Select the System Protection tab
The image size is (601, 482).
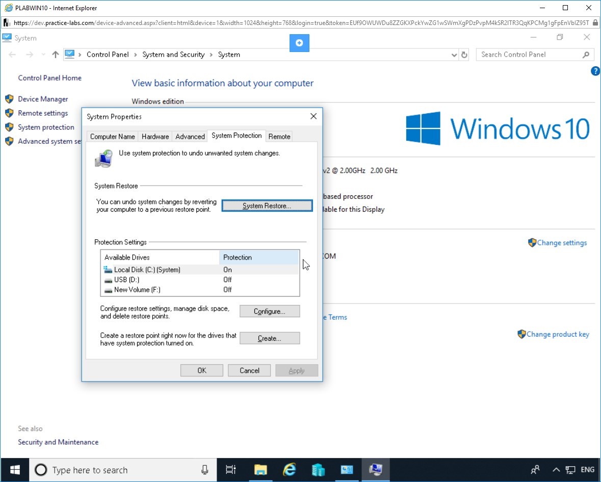[x=237, y=135]
